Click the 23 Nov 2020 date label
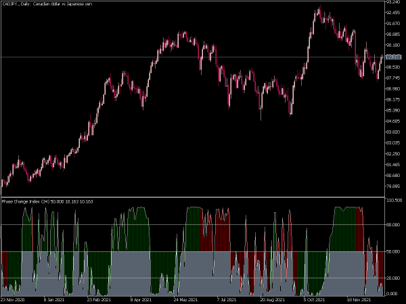The image size is (406, 304). (13, 299)
